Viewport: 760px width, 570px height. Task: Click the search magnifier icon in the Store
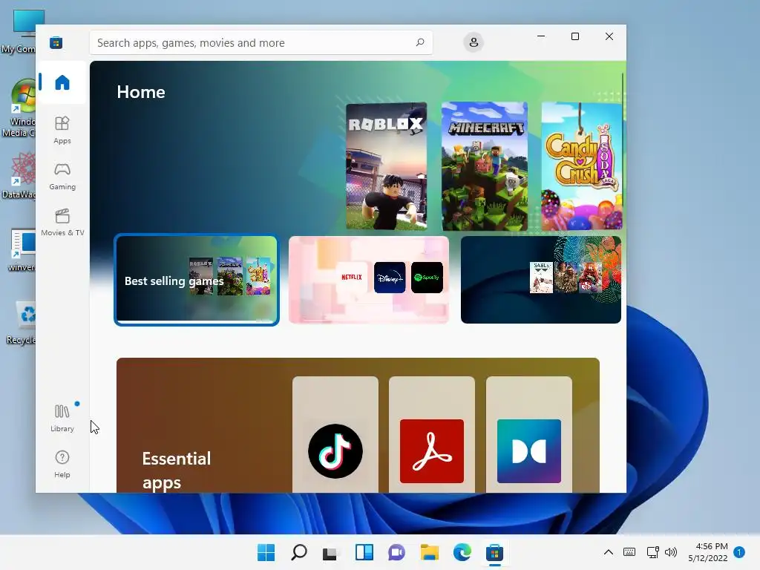coord(420,42)
